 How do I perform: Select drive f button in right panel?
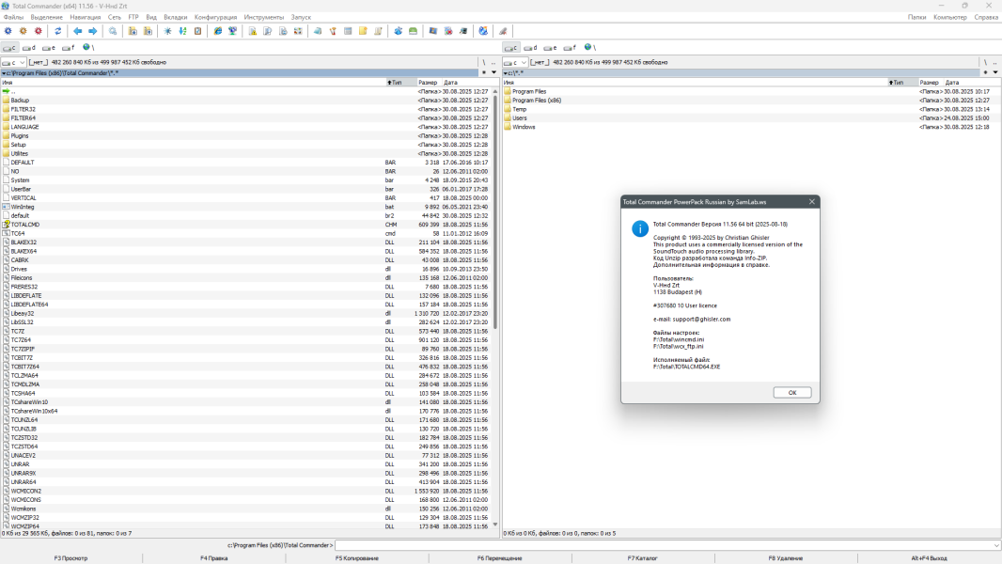pyautogui.click(x=571, y=47)
